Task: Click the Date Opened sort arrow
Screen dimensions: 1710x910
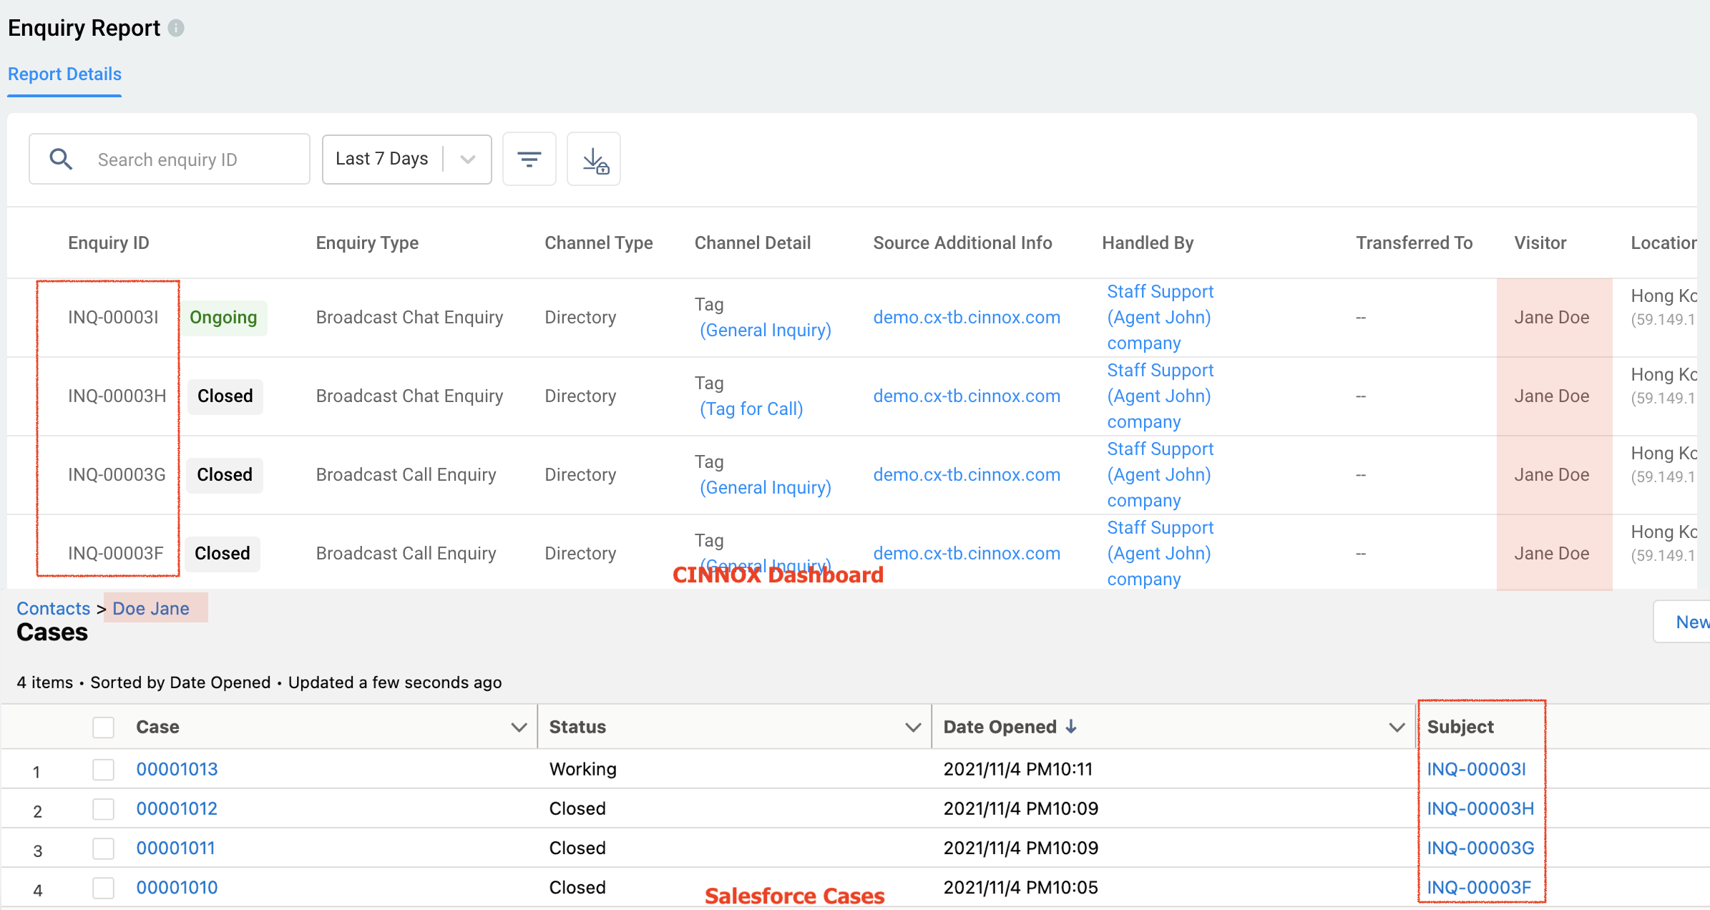Action: click(x=1071, y=727)
